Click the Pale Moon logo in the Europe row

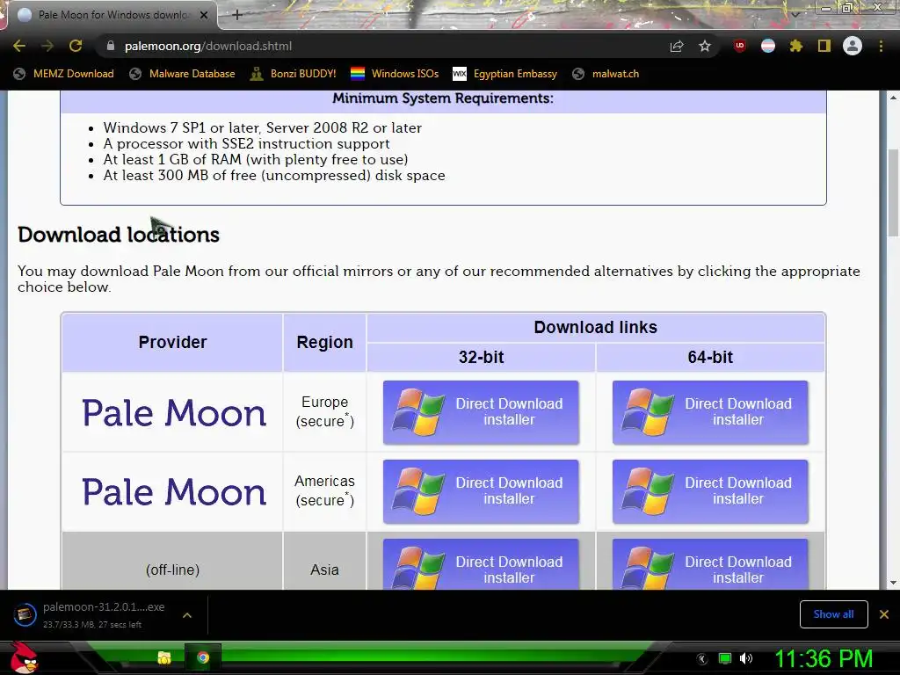(174, 413)
